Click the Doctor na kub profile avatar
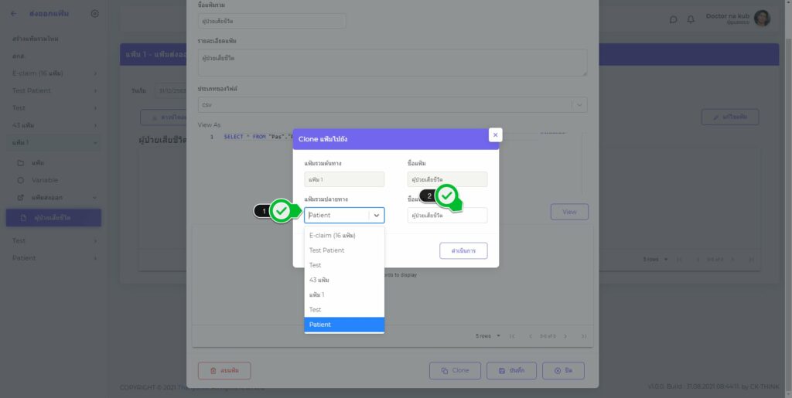792x398 pixels. [762, 19]
